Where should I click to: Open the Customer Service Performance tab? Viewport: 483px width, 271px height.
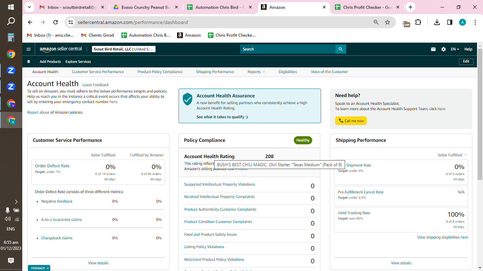click(x=98, y=72)
